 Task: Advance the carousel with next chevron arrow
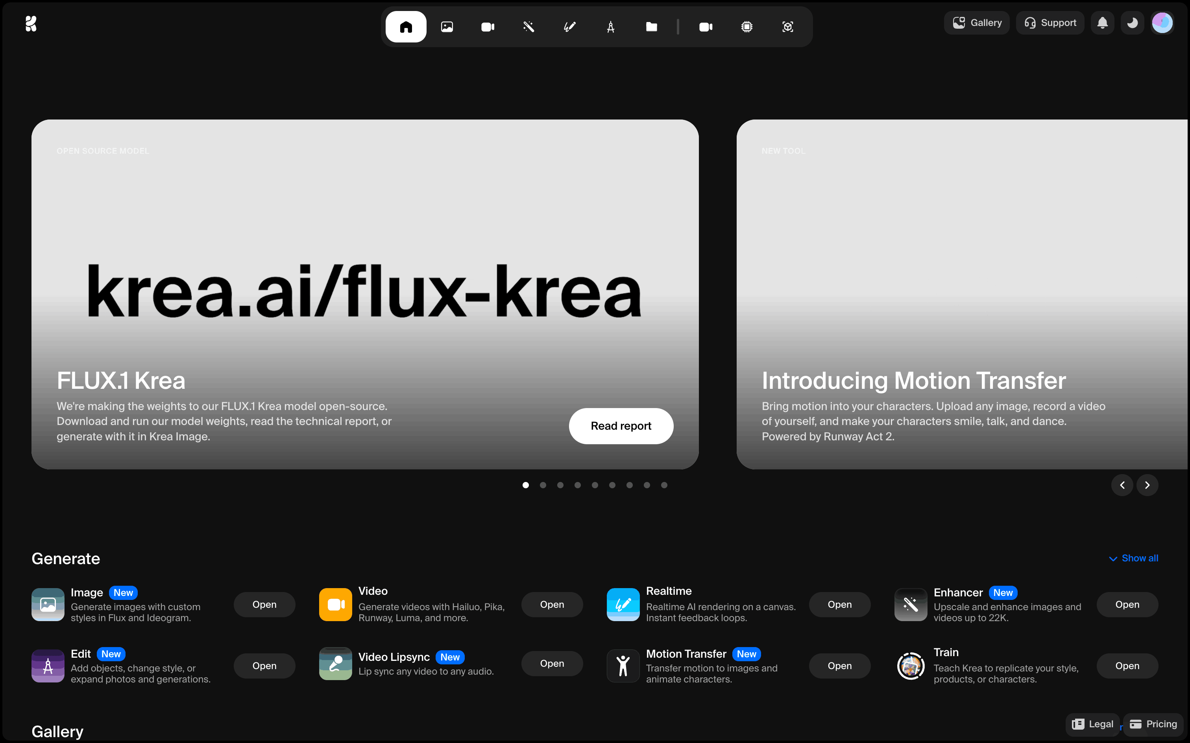click(1147, 485)
